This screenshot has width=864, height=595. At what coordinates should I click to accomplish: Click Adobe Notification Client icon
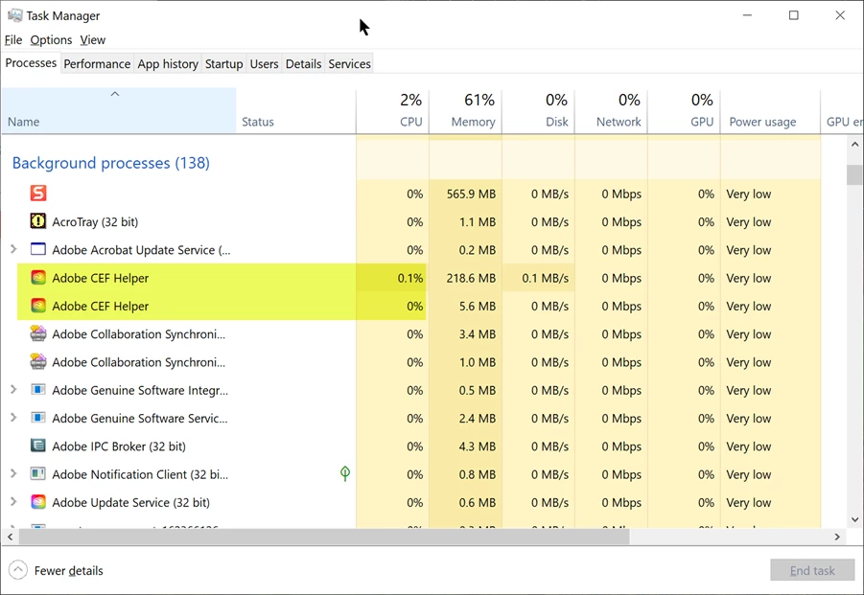[38, 474]
